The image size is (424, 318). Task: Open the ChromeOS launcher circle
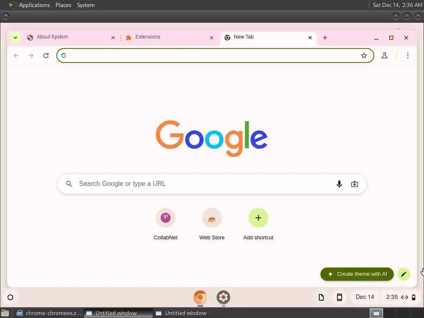[x=10, y=297]
